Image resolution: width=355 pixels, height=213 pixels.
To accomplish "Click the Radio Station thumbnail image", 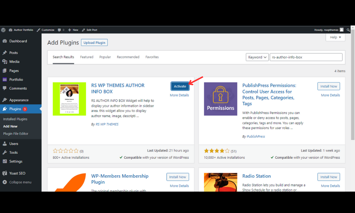I will pyautogui.click(x=220, y=182).
